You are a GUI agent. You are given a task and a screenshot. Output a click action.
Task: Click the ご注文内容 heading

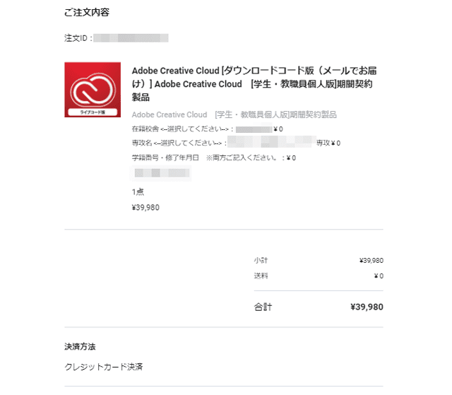tap(87, 13)
